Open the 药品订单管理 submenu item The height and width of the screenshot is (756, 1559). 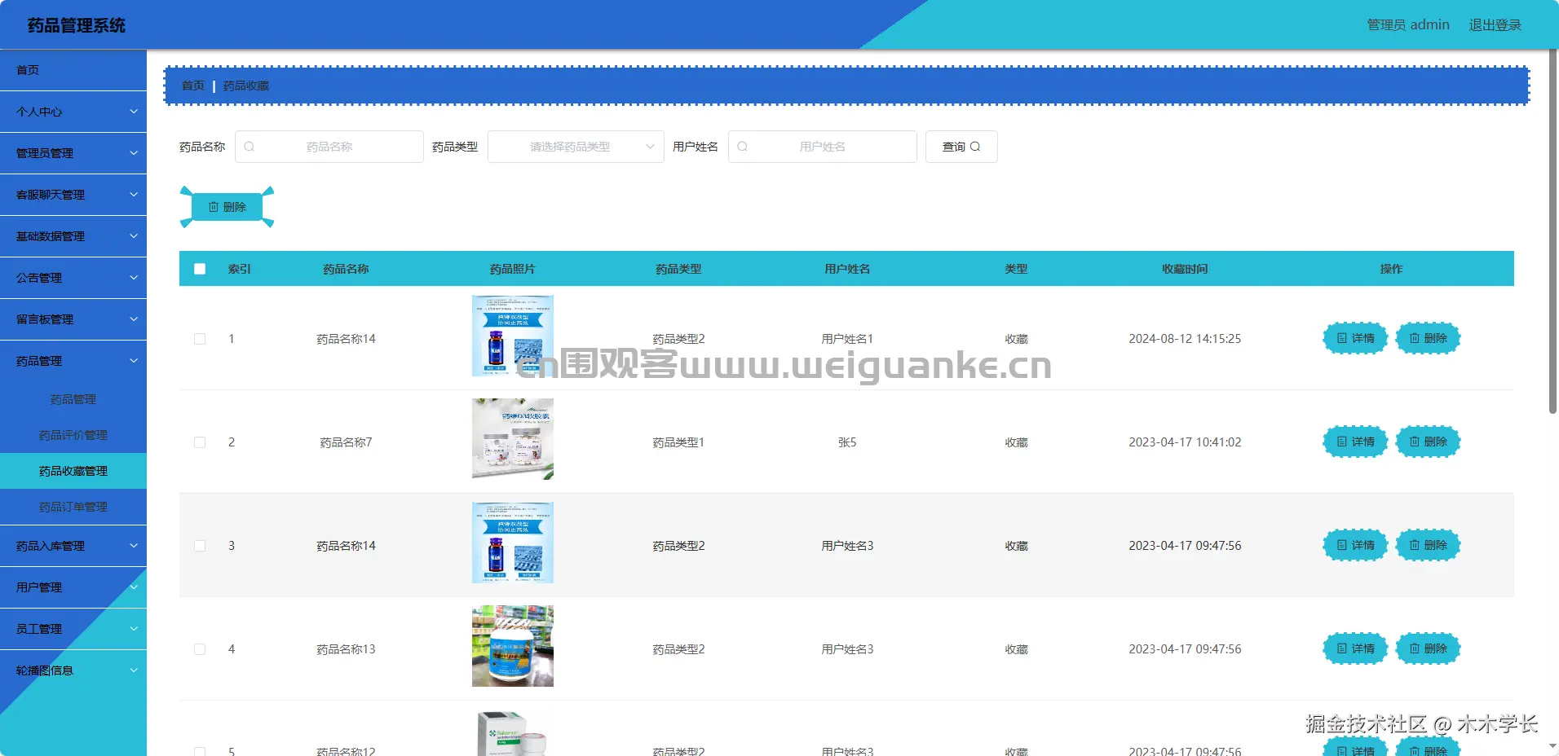[x=73, y=507]
